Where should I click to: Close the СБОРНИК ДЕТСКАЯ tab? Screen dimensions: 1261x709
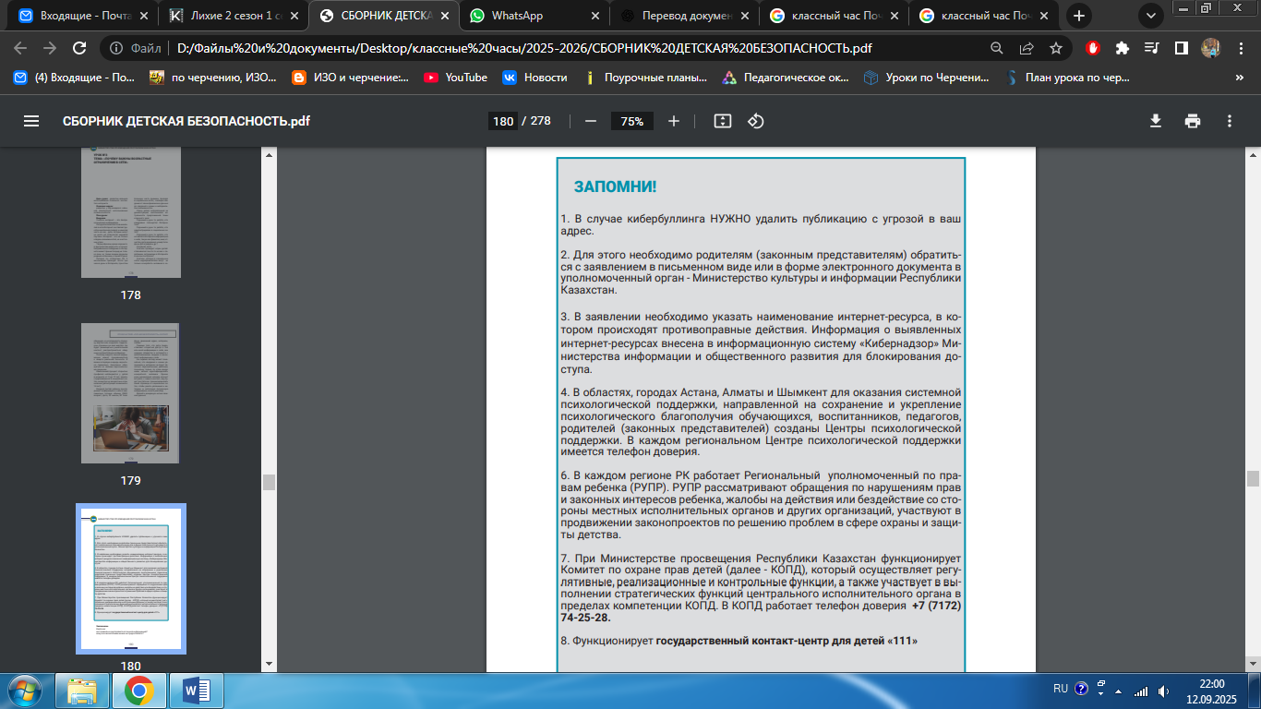[x=443, y=16]
